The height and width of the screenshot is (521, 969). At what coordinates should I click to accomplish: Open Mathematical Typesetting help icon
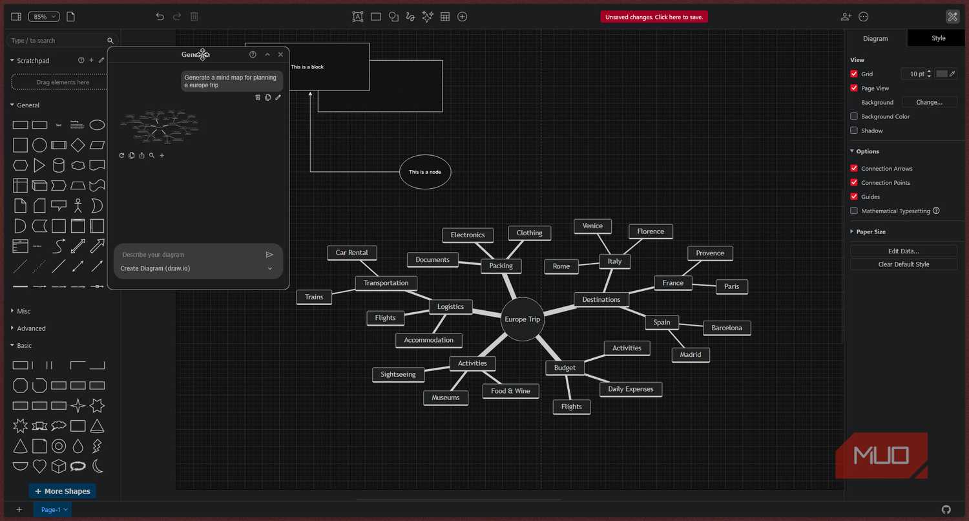[x=936, y=211]
